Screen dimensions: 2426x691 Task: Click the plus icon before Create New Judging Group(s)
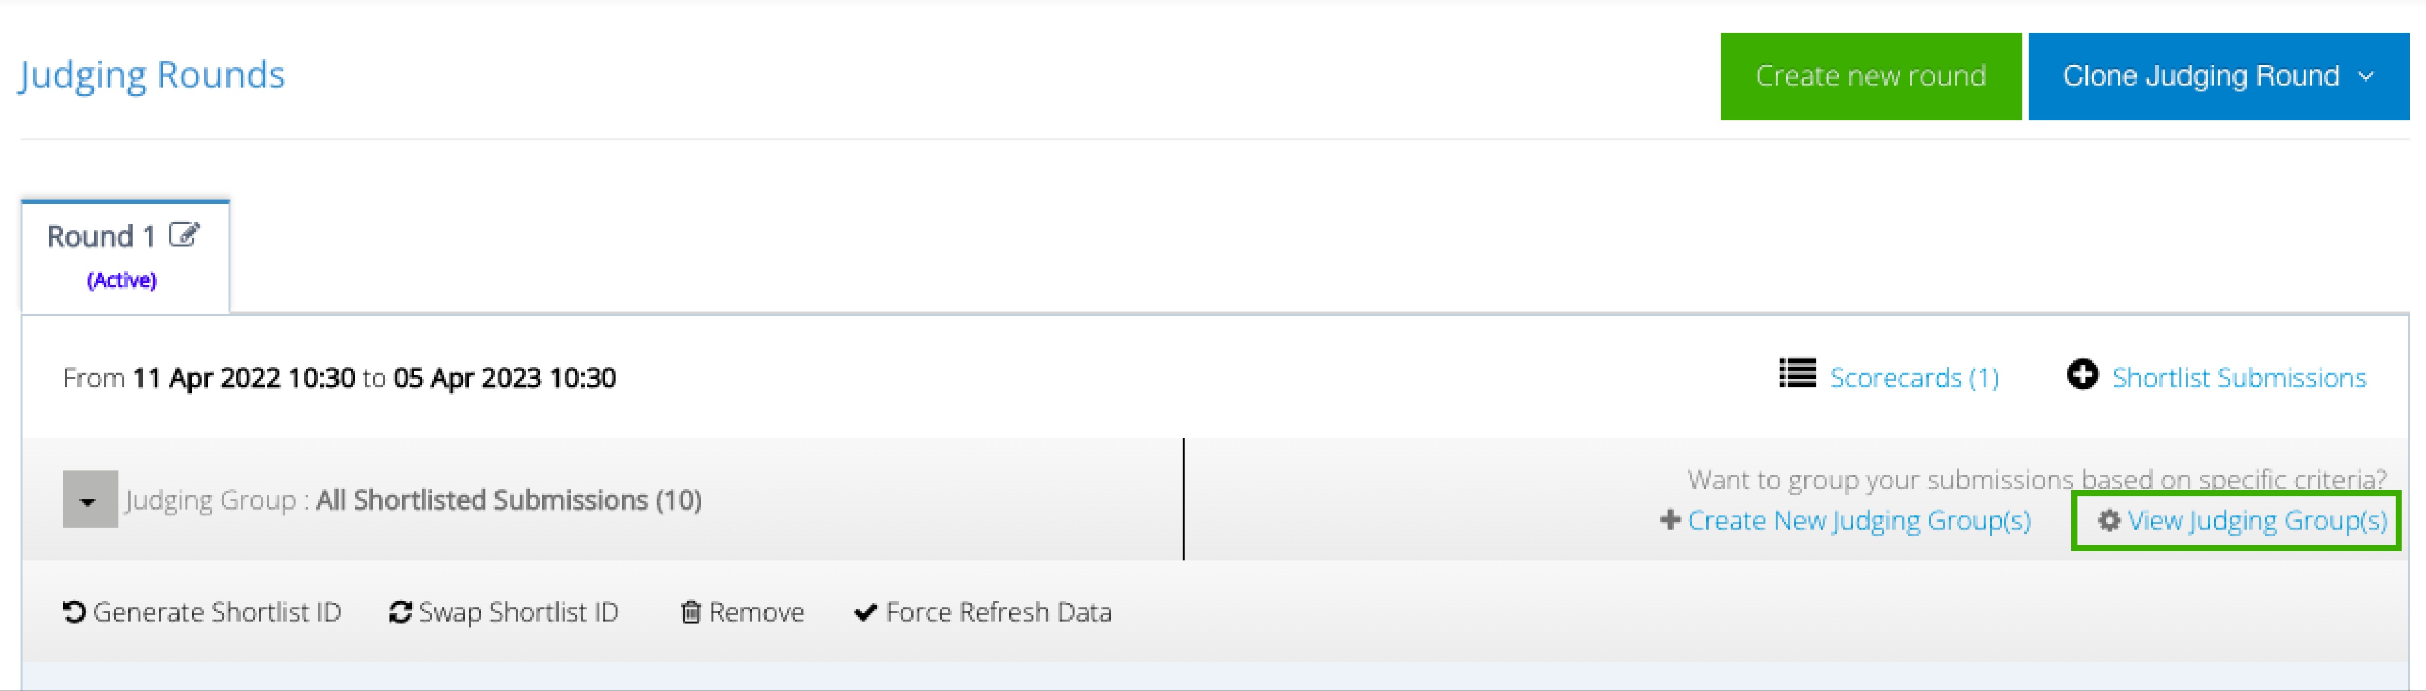(1670, 521)
